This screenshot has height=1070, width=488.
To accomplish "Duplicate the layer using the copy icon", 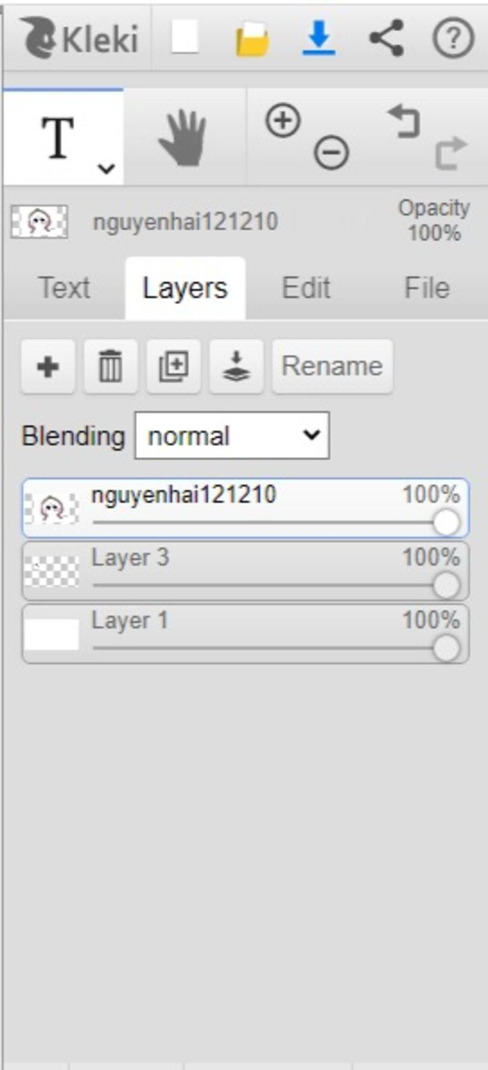I will (173, 366).
